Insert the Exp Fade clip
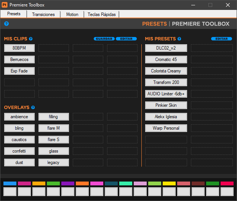 [x=19, y=71]
